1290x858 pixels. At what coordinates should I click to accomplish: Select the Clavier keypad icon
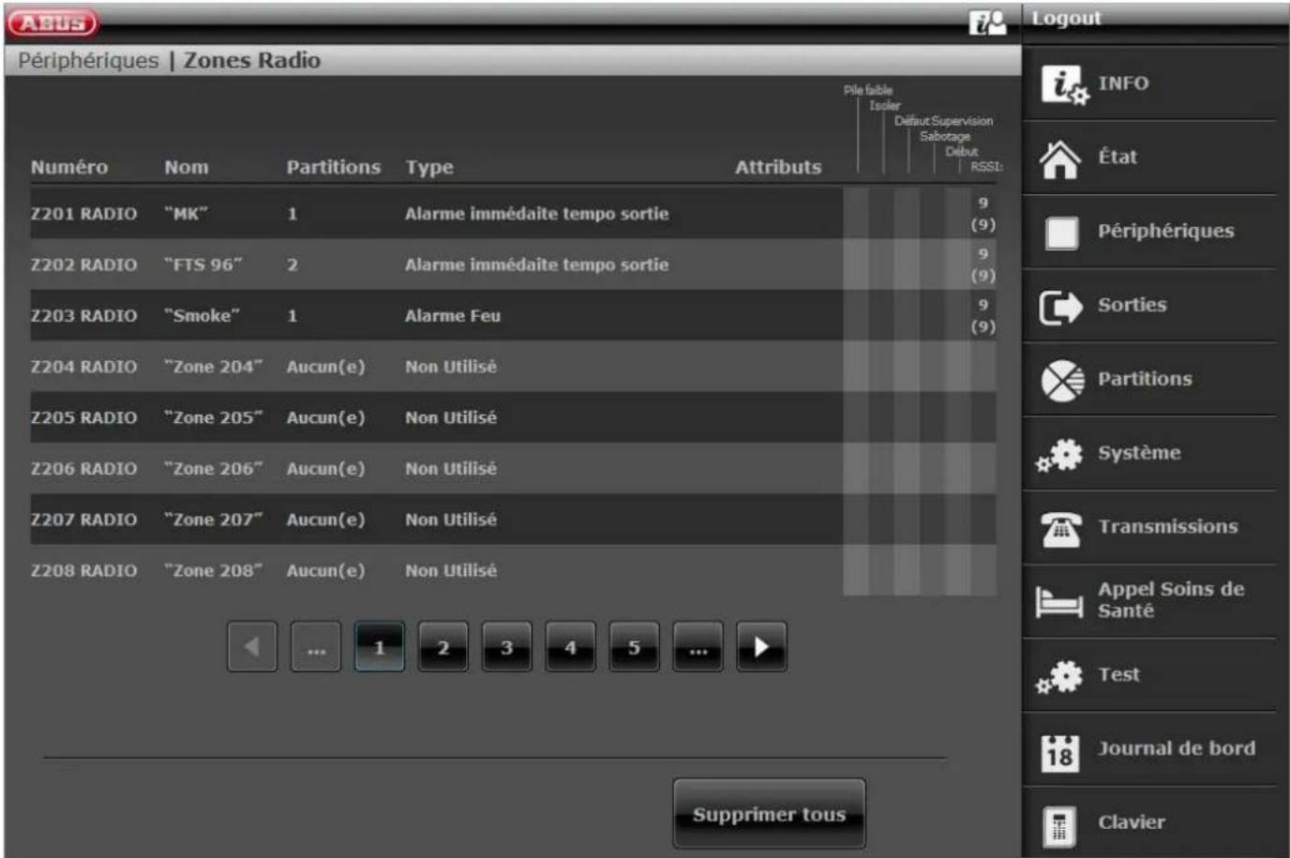tap(1059, 825)
